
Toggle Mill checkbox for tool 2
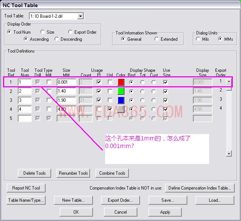49,91
